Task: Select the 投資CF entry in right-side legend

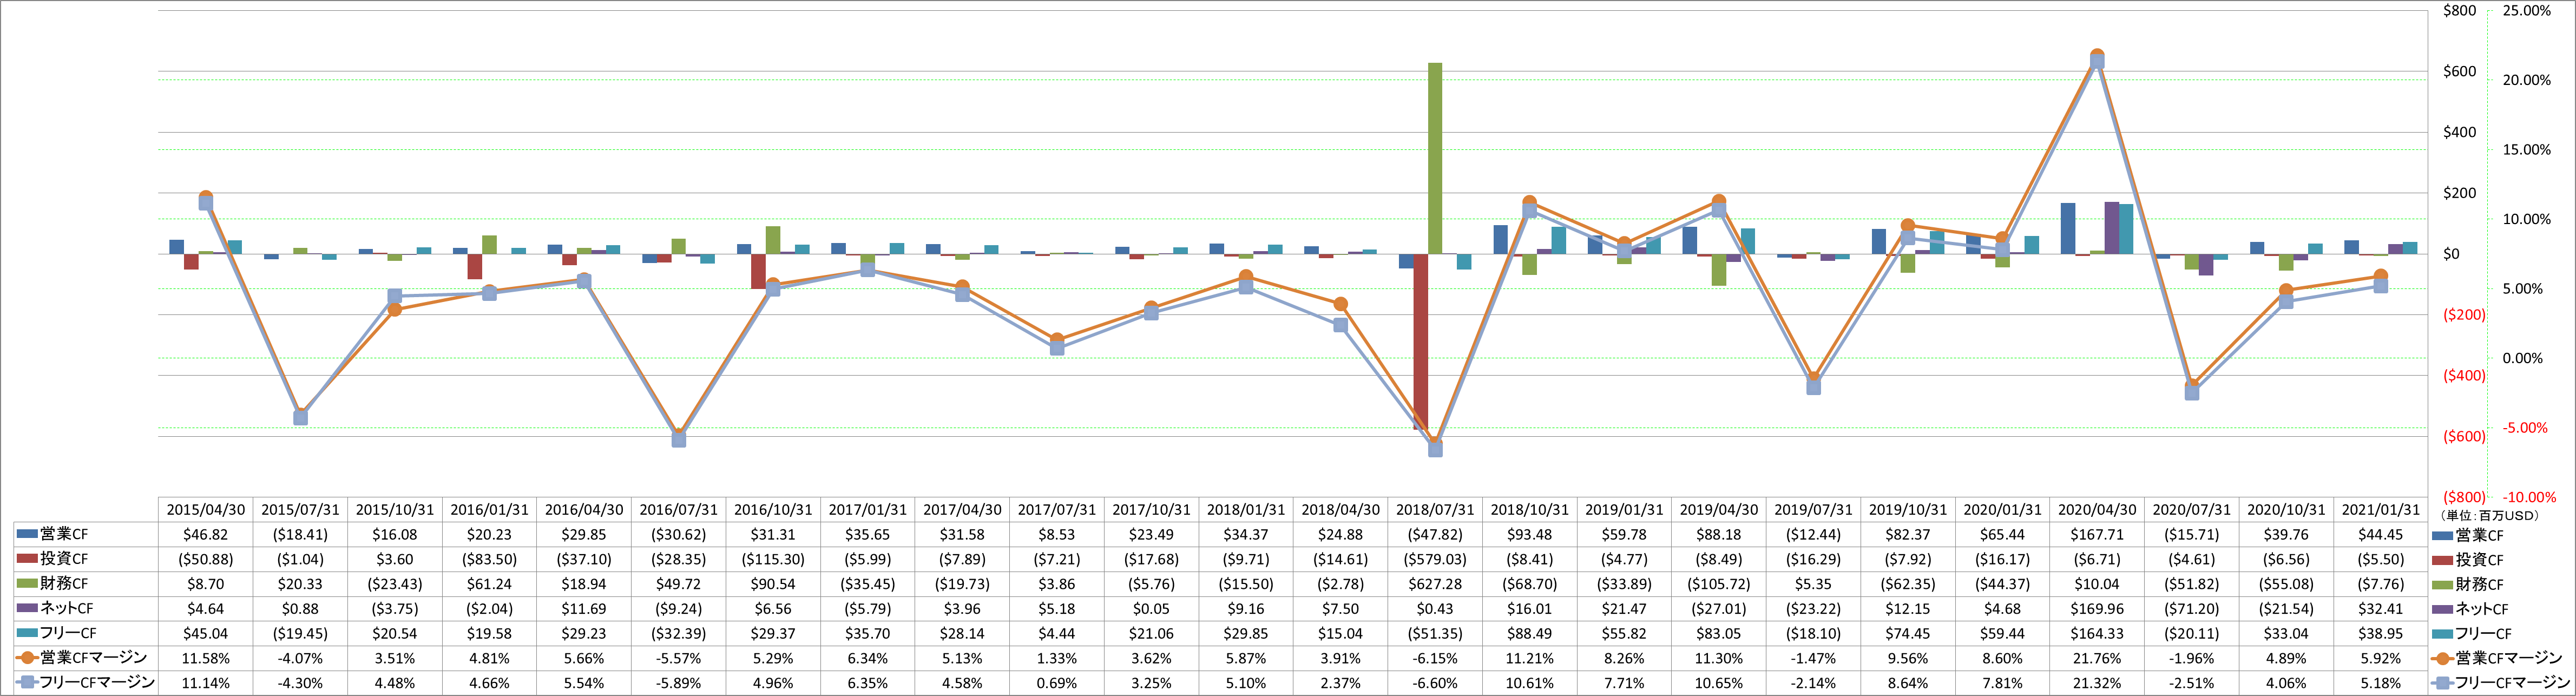Action: [x=2468, y=560]
